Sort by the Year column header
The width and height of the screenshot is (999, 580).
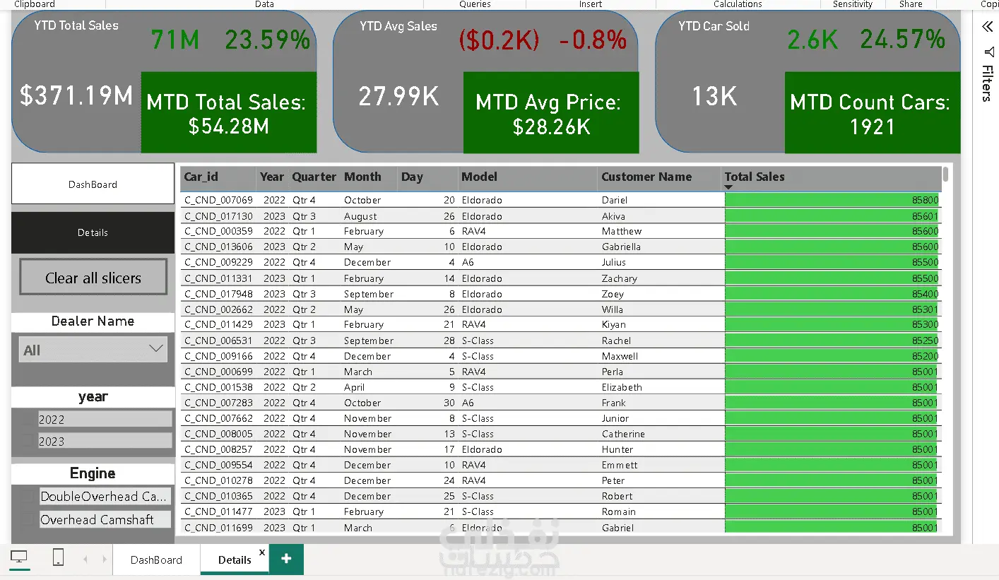coord(272,177)
